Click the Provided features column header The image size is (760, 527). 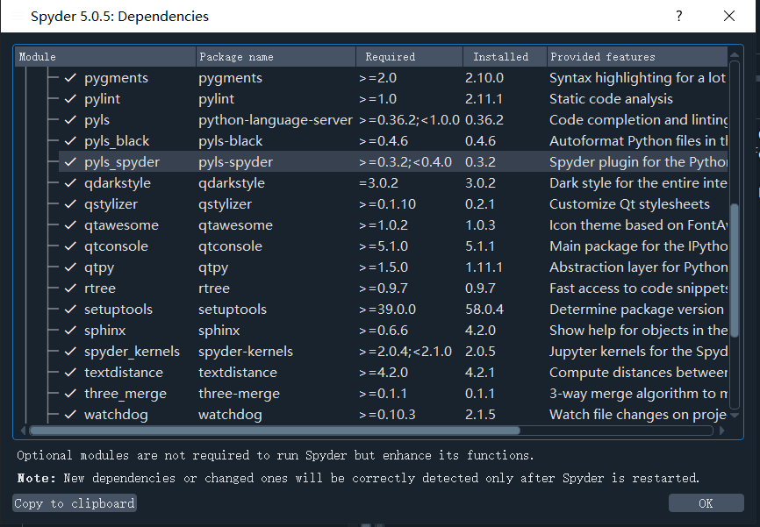637,57
